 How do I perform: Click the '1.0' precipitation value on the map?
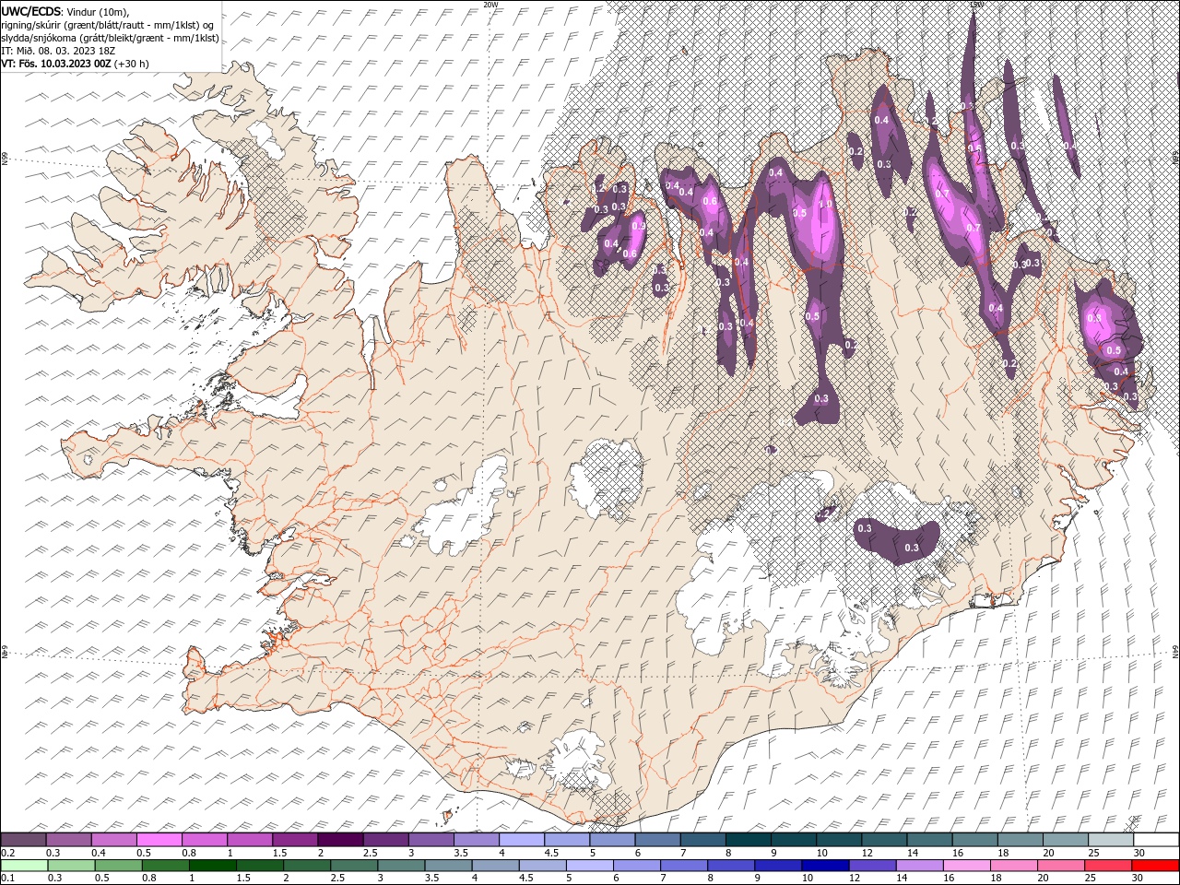pyautogui.click(x=826, y=205)
